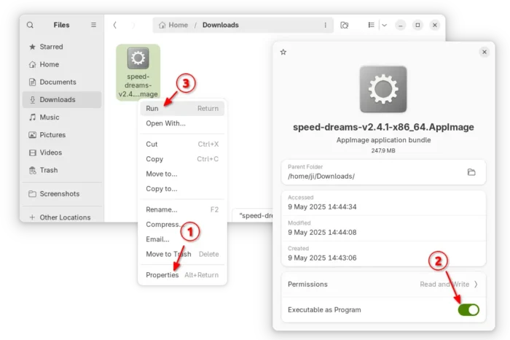Open the path bar three-dot menu
The width and height of the screenshot is (510, 340).
[x=325, y=25]
